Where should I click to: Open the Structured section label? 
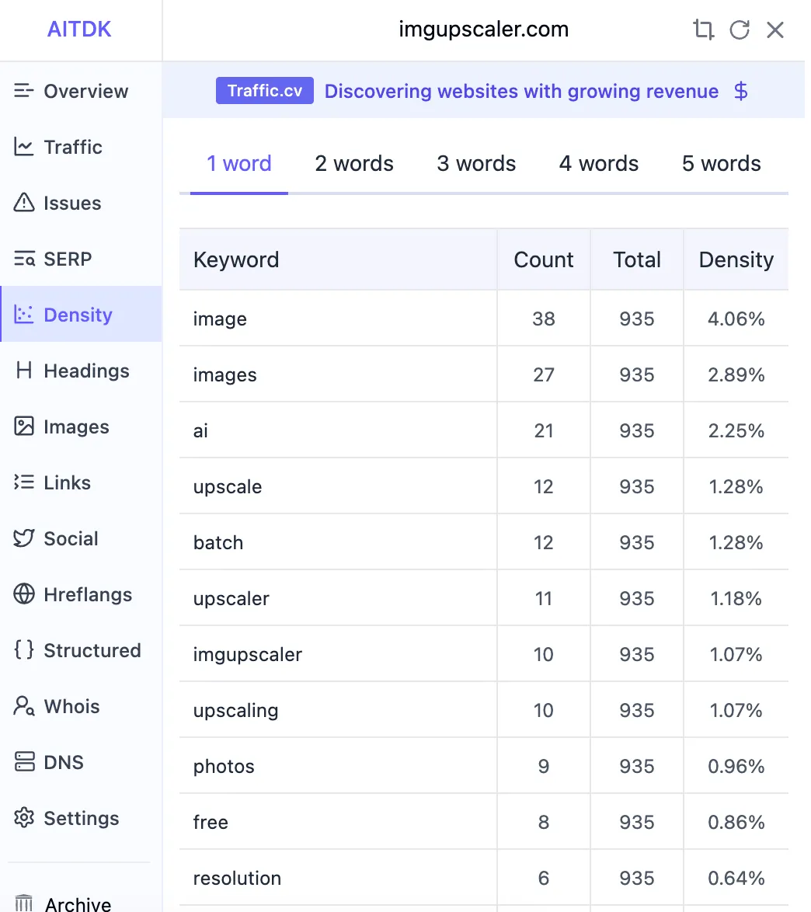92,650
